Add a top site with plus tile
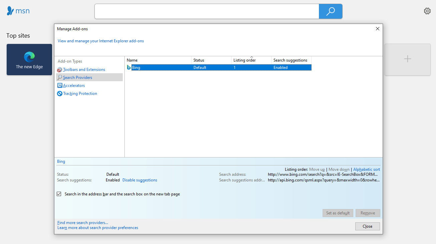This screenshot has width=436, height=244. (407, 59)
